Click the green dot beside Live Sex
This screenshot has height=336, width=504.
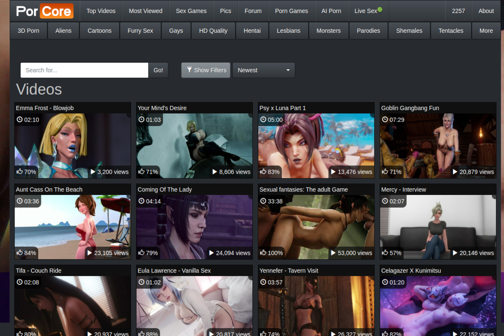pyautogui.click(x=380, y=9)
